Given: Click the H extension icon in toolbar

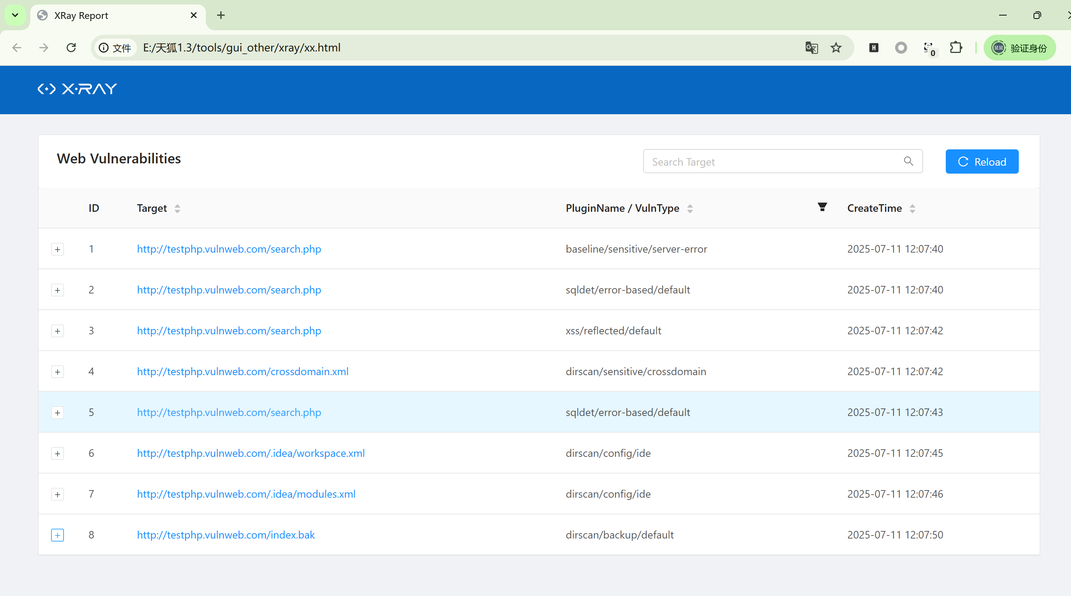Looking at the screenshot, I should click(874, 48).
